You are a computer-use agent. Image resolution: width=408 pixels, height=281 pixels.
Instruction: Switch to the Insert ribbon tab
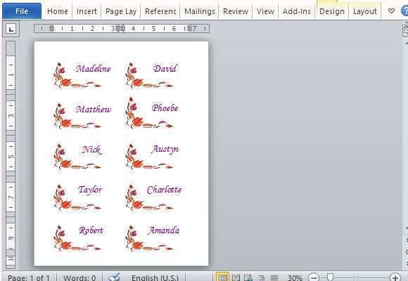(87, 11)
